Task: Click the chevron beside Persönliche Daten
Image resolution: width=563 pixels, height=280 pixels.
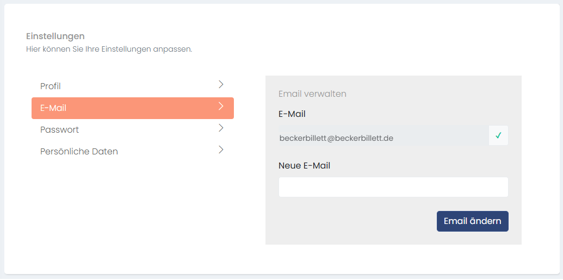Action: click(221, 150)
